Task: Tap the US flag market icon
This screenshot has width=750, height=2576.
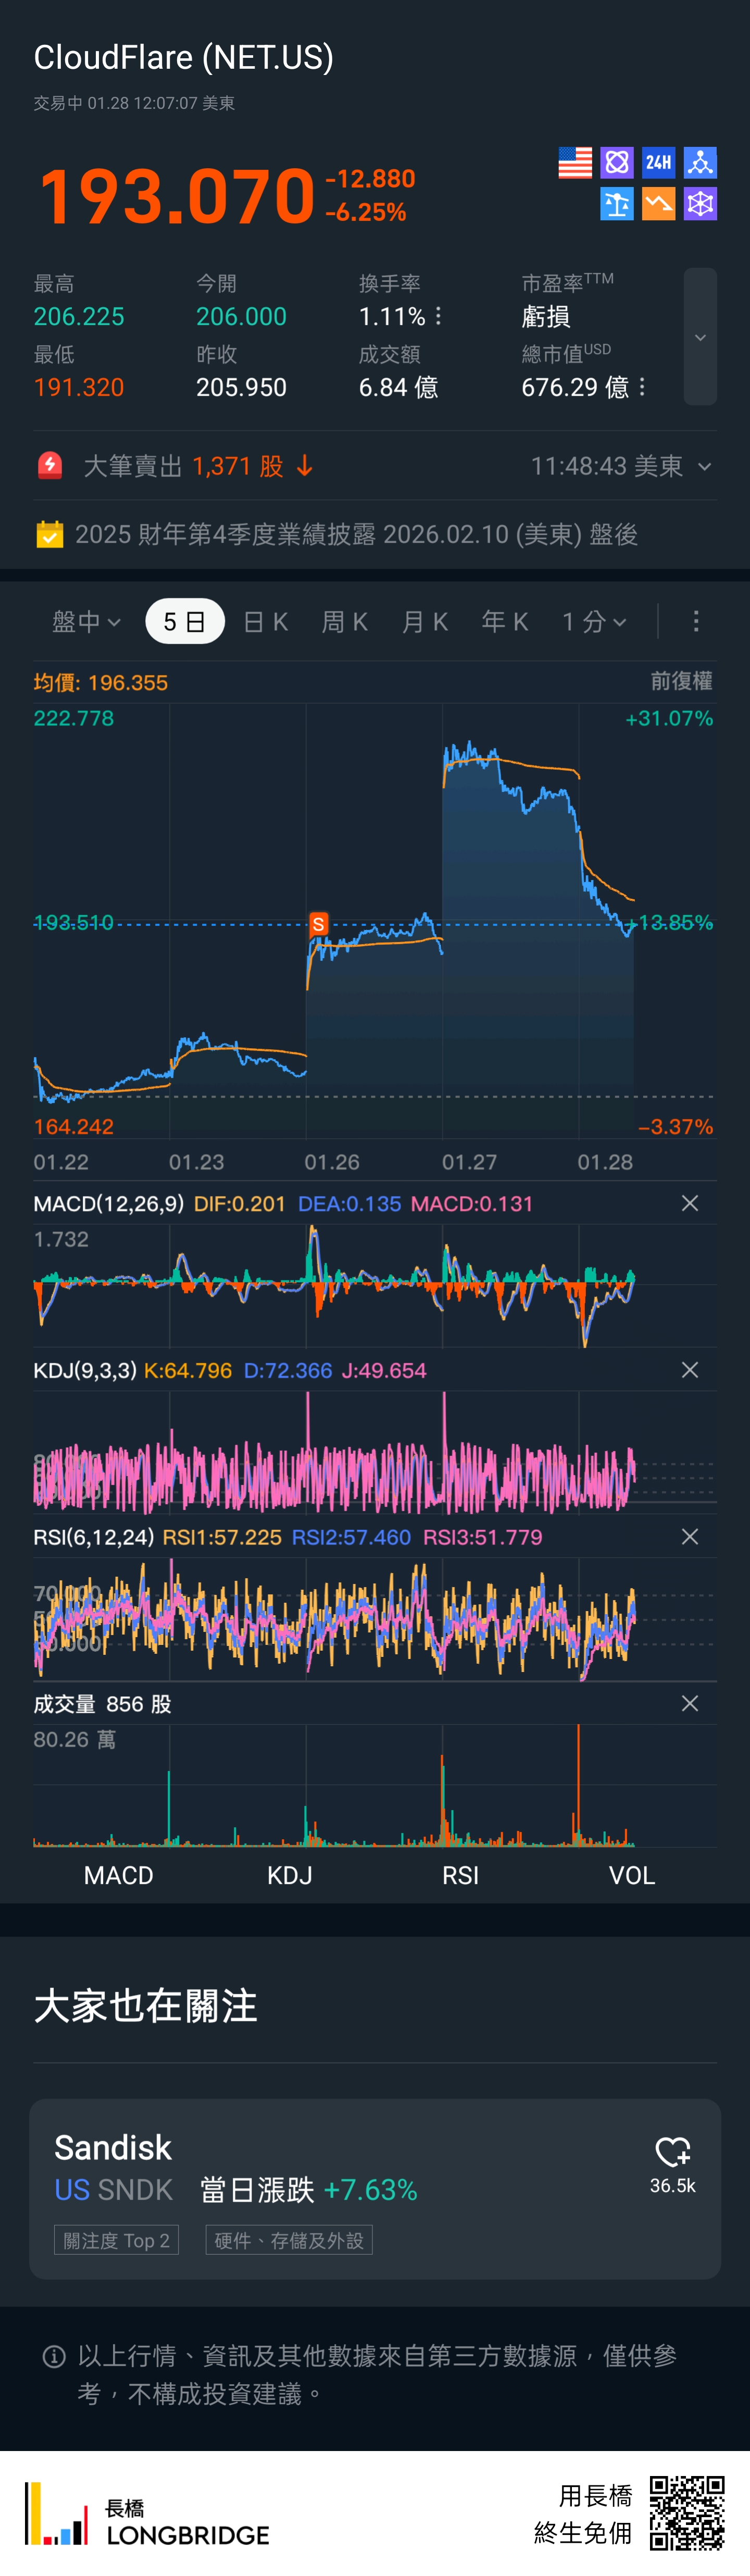Action: point(575,163)
